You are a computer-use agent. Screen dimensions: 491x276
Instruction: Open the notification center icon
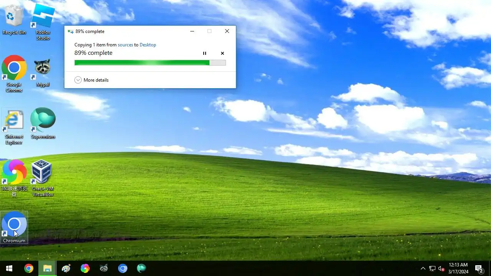pyautogui.click(x=479, y=269)
